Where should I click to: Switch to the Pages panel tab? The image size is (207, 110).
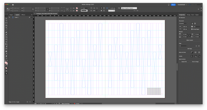coord(11,15)
